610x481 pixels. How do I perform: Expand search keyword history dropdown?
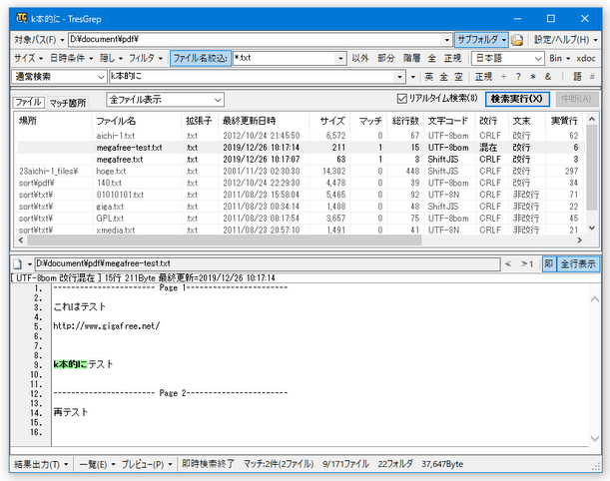pyautogui.click(x=399, y=77)
